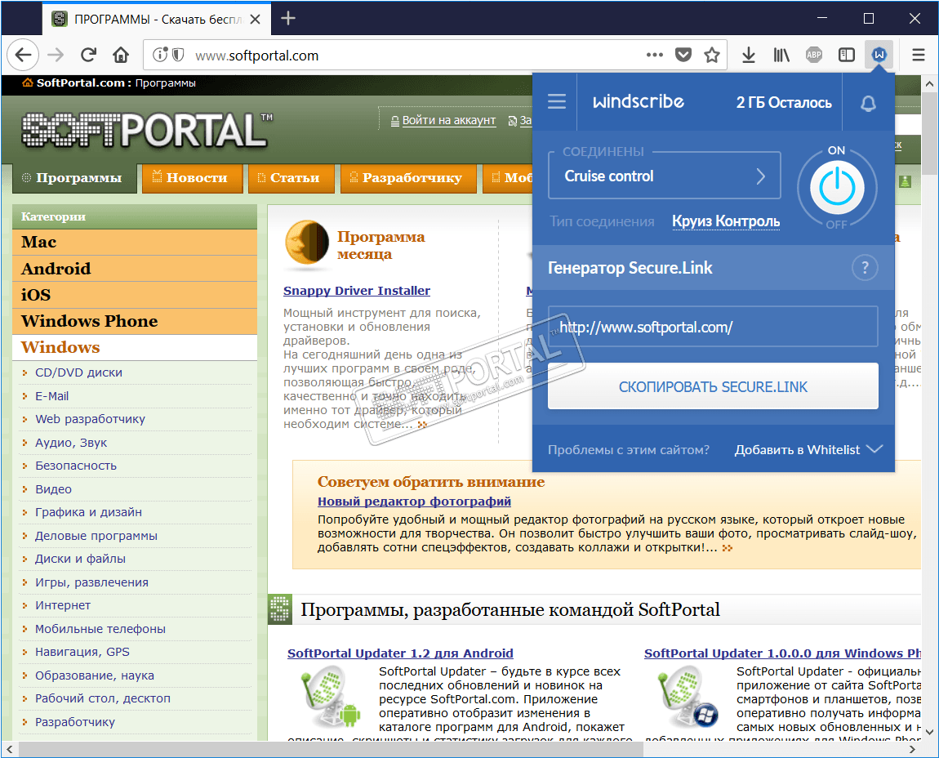Open the Разработчику tab
This screenshot has height=758, width=939.
pyautogui.click(x=408, y=178)
